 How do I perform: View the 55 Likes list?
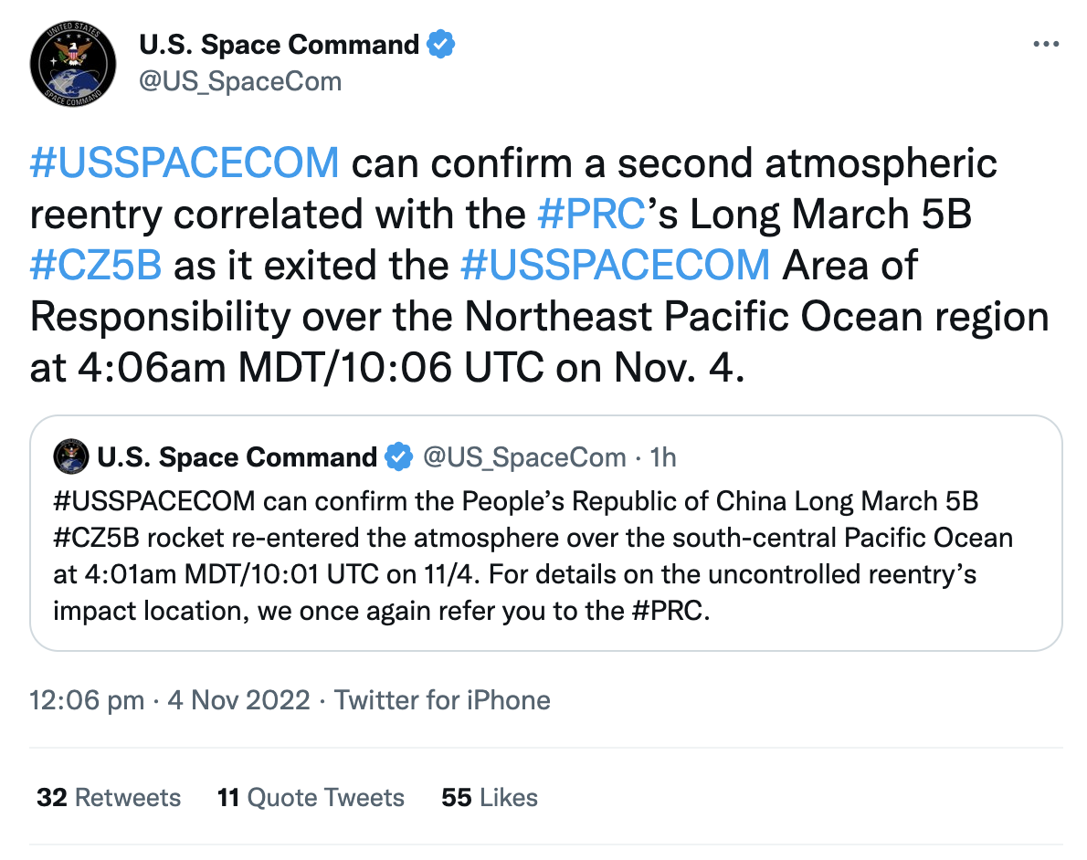click(490, 798)
